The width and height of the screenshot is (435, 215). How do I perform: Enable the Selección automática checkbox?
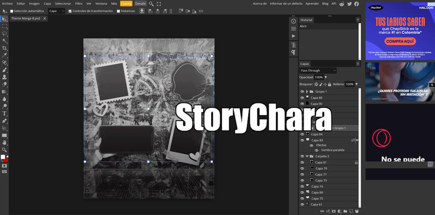pyautogui.click(x=12, y=11)
